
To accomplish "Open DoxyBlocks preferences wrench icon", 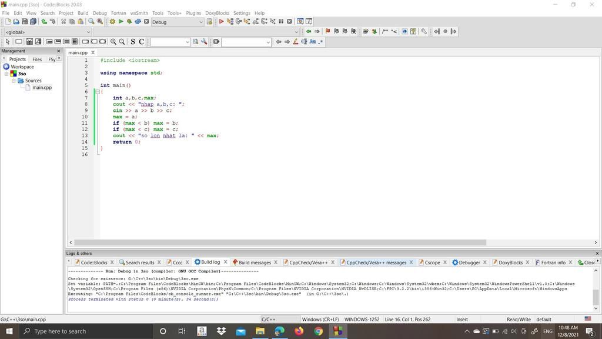I will coord(424,32).
